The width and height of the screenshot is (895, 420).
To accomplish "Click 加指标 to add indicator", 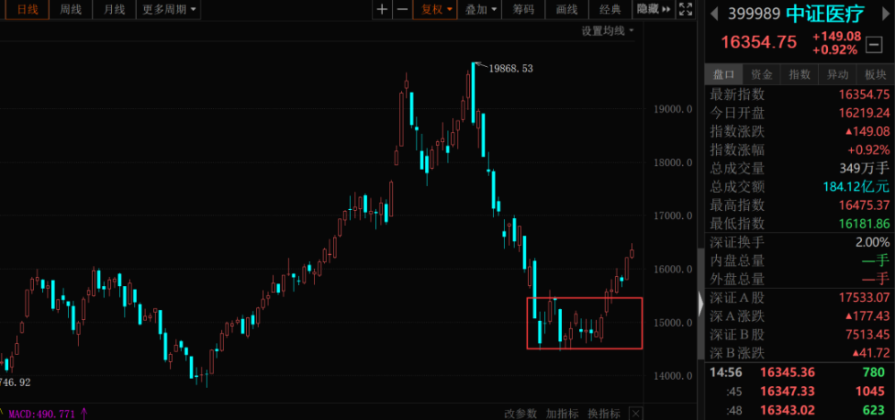I will coord(563,414).
